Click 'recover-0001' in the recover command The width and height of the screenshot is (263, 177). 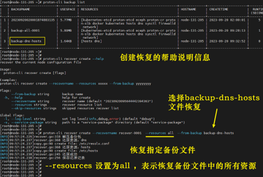[130, 133]
